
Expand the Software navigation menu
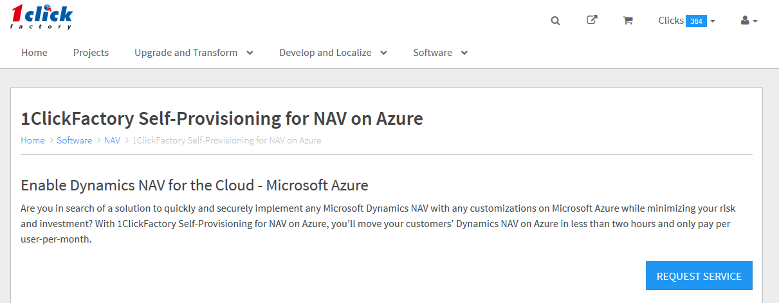[440, 53]
